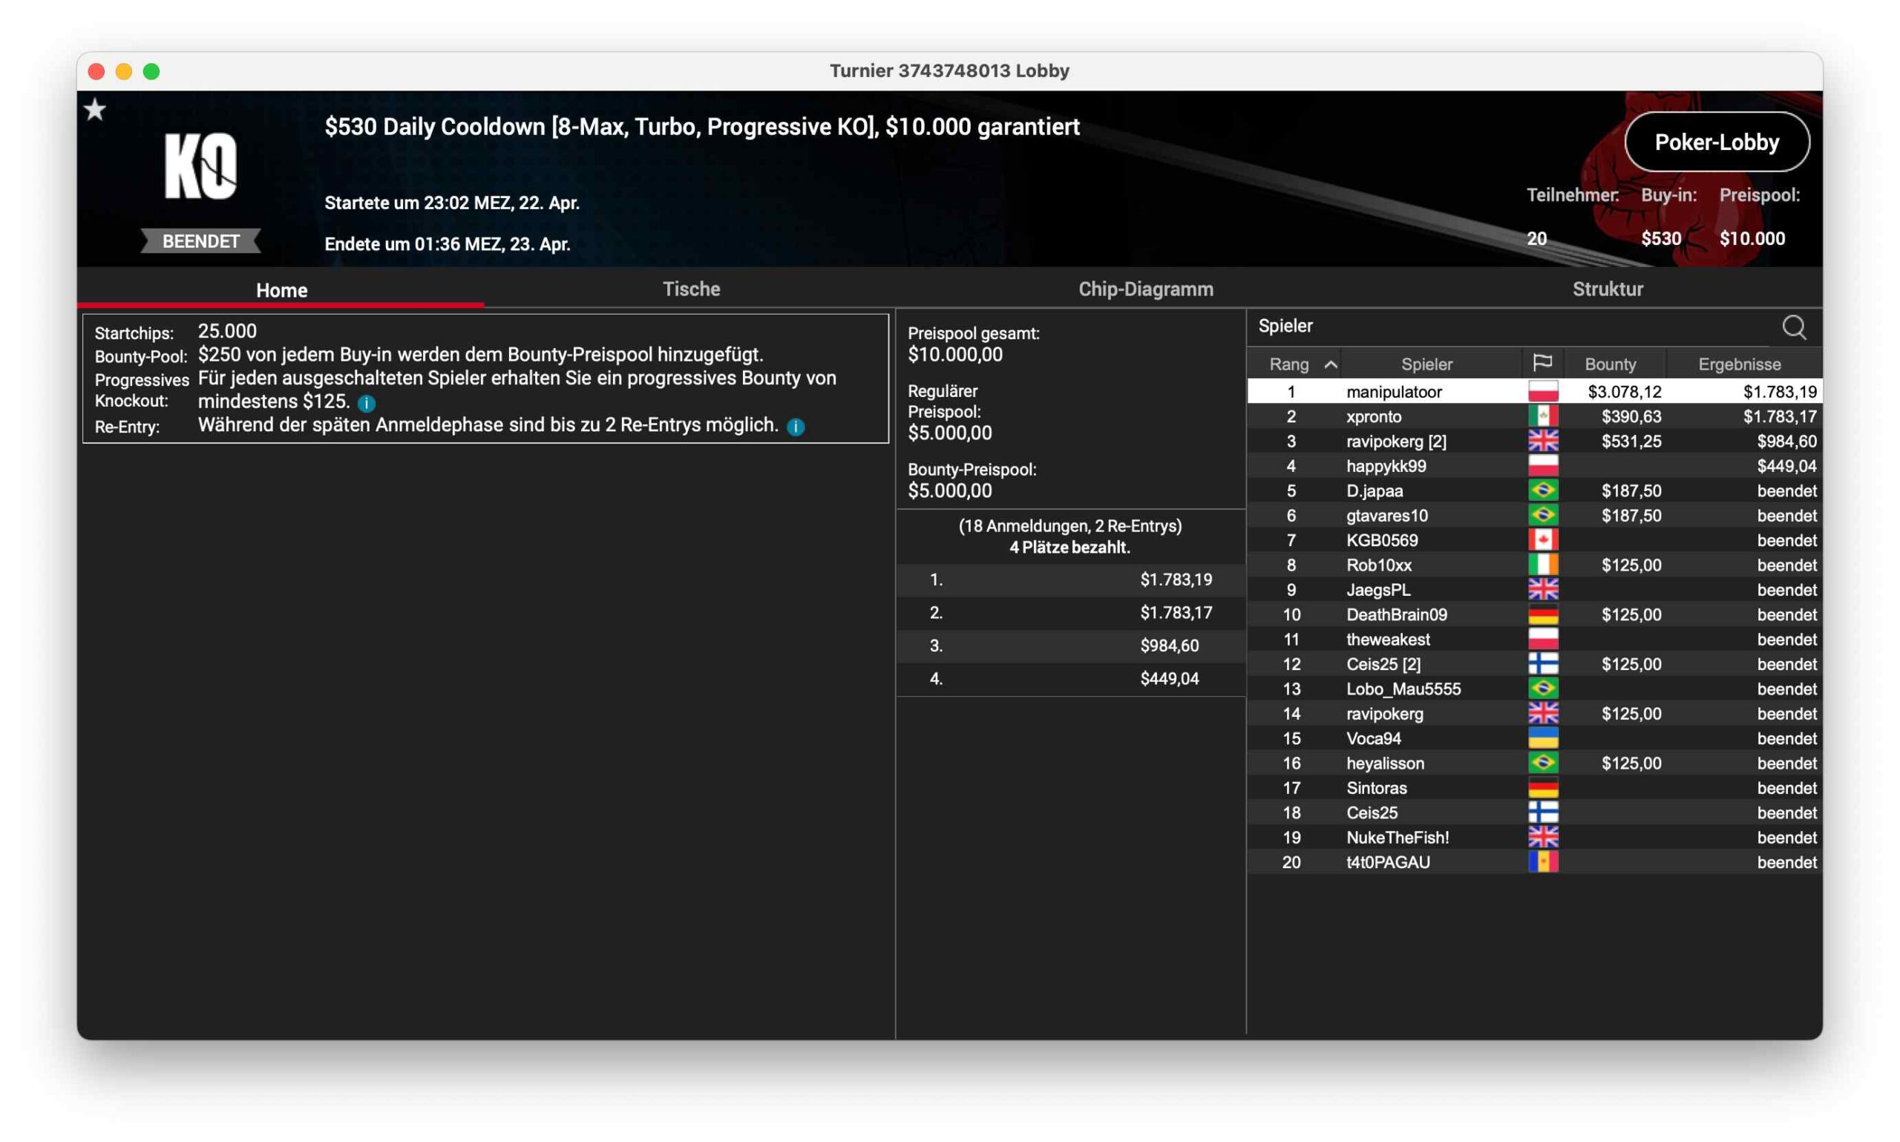Sort players by the flag column icon

(x=1542, y=363)
